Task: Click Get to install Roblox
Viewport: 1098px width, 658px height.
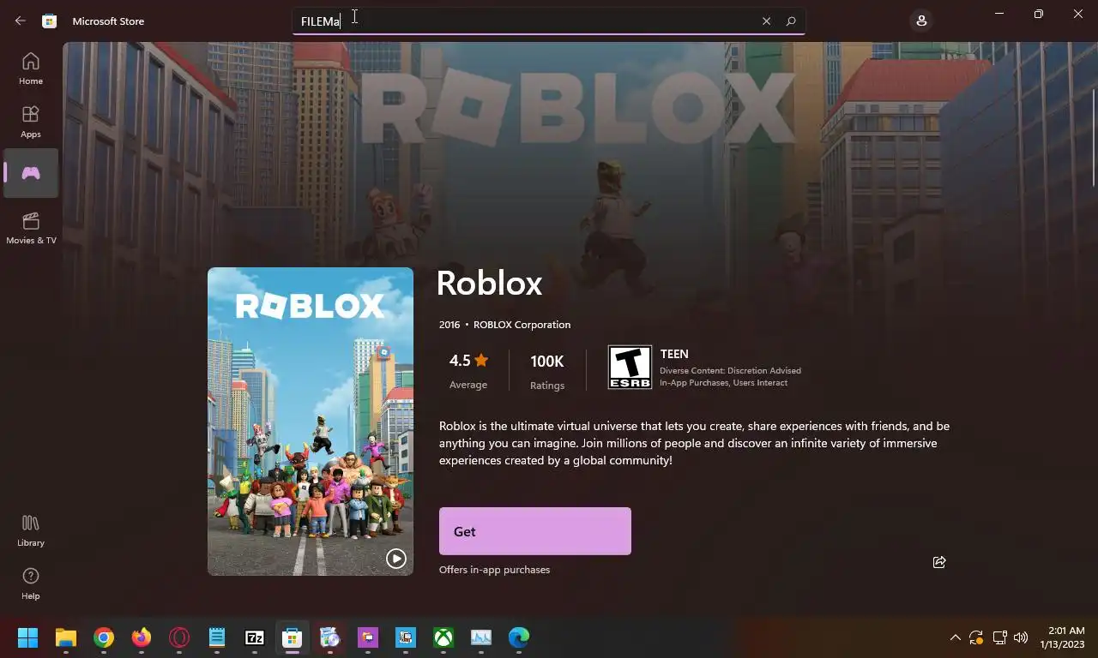Action: [x=535, y=531]
